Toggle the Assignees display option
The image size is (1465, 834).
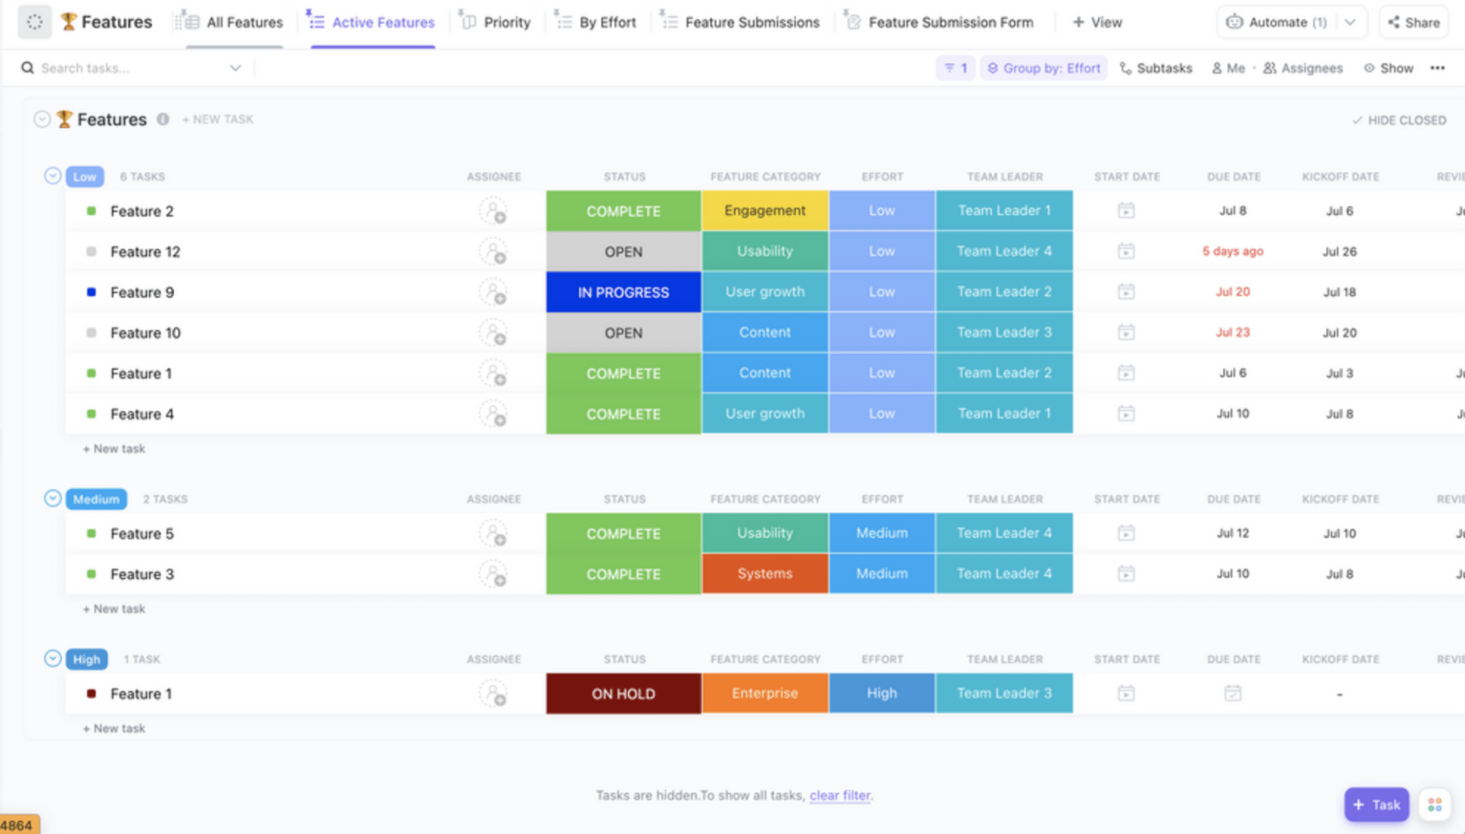click(1302, 67)
